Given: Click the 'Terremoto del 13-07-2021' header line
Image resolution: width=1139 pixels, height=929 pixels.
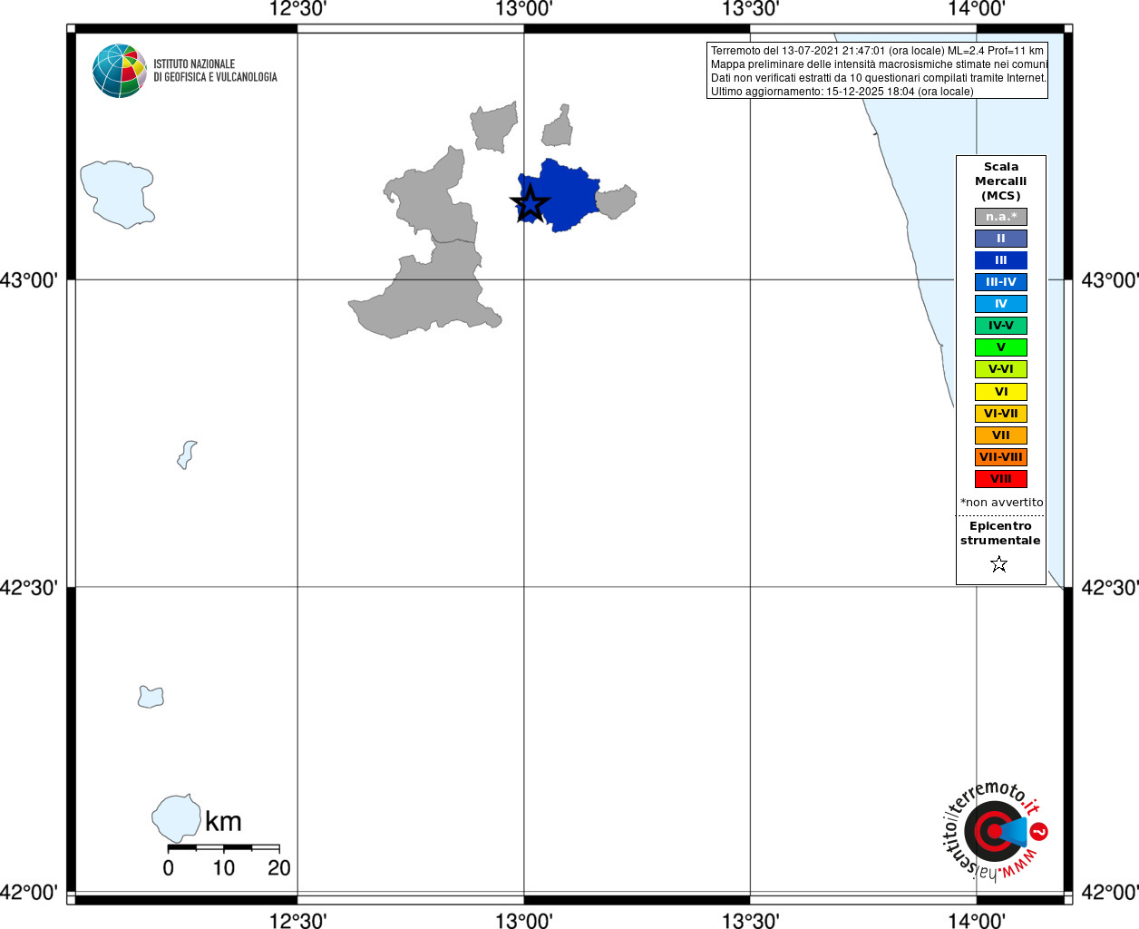Looking at the screenshot, I should click(877, 51).
